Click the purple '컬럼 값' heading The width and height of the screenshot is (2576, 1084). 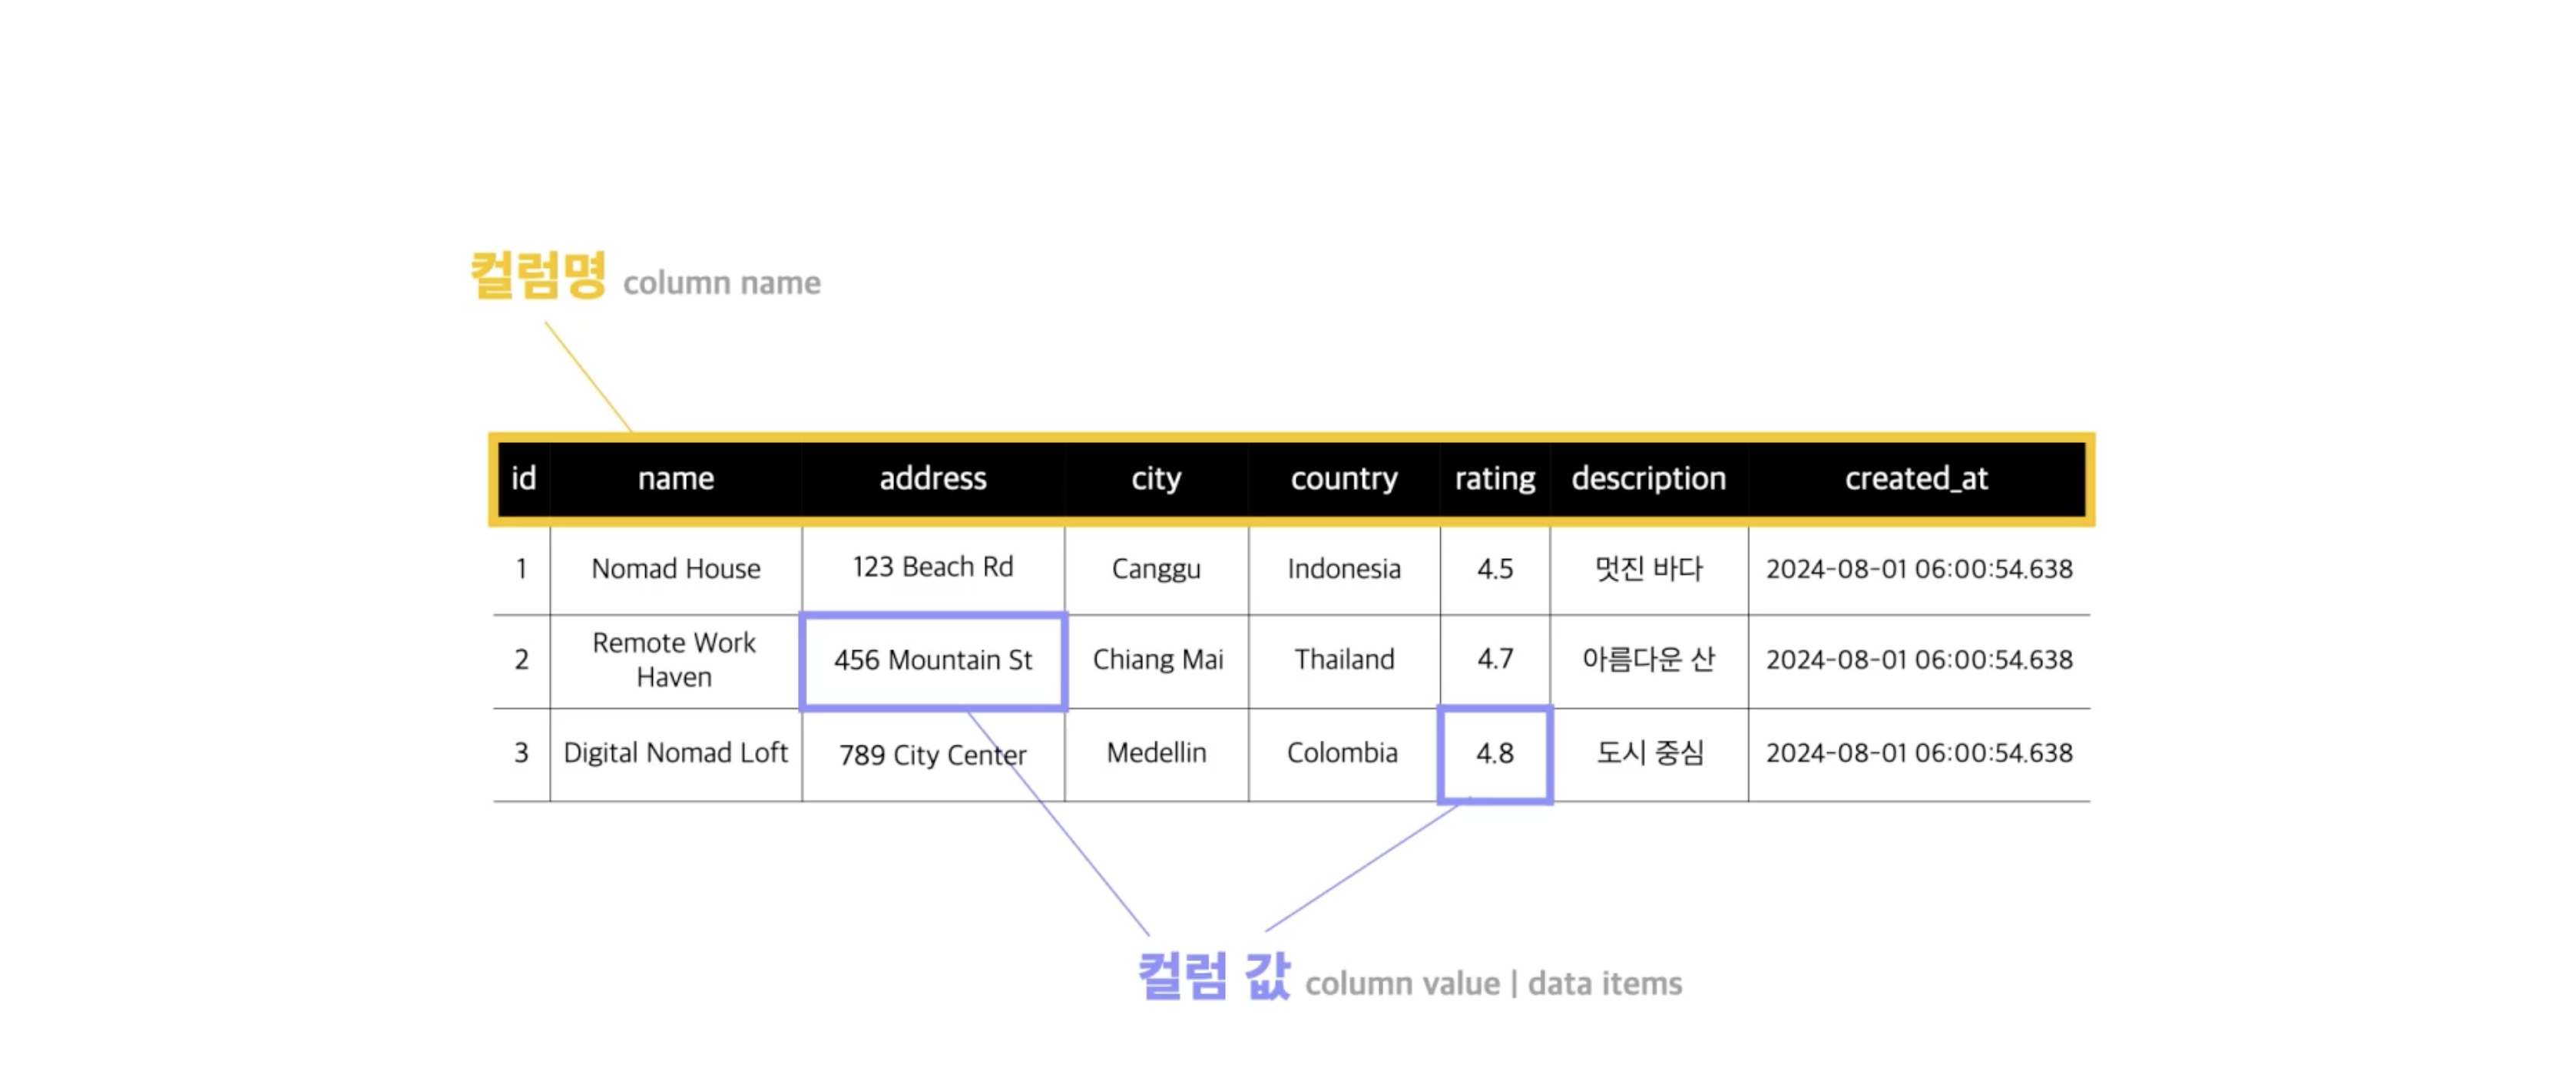tap(1214, 976)
